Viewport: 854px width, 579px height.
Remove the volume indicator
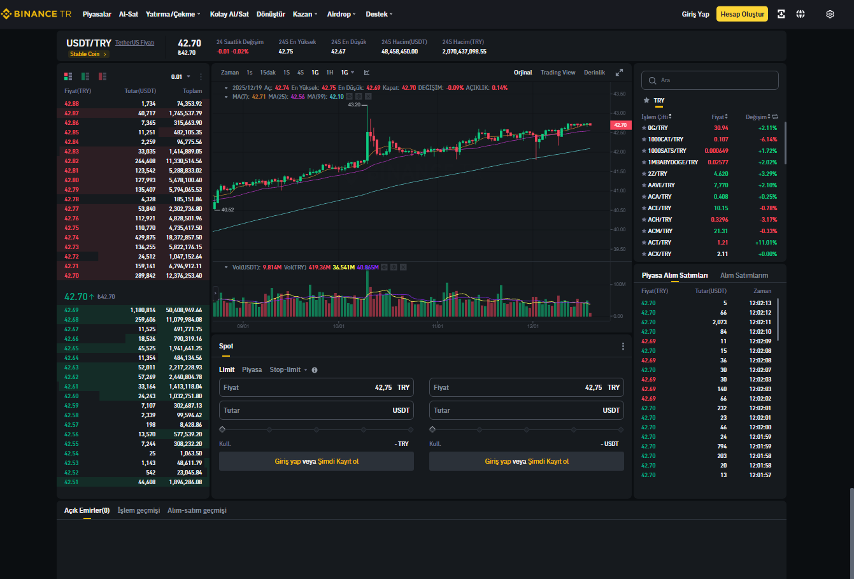[403, 268]
